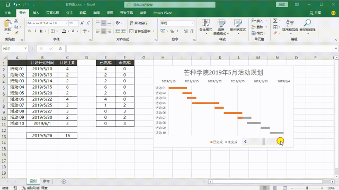Open the font name dropdown
Screen dimensions: 339x190
point(66,23)
